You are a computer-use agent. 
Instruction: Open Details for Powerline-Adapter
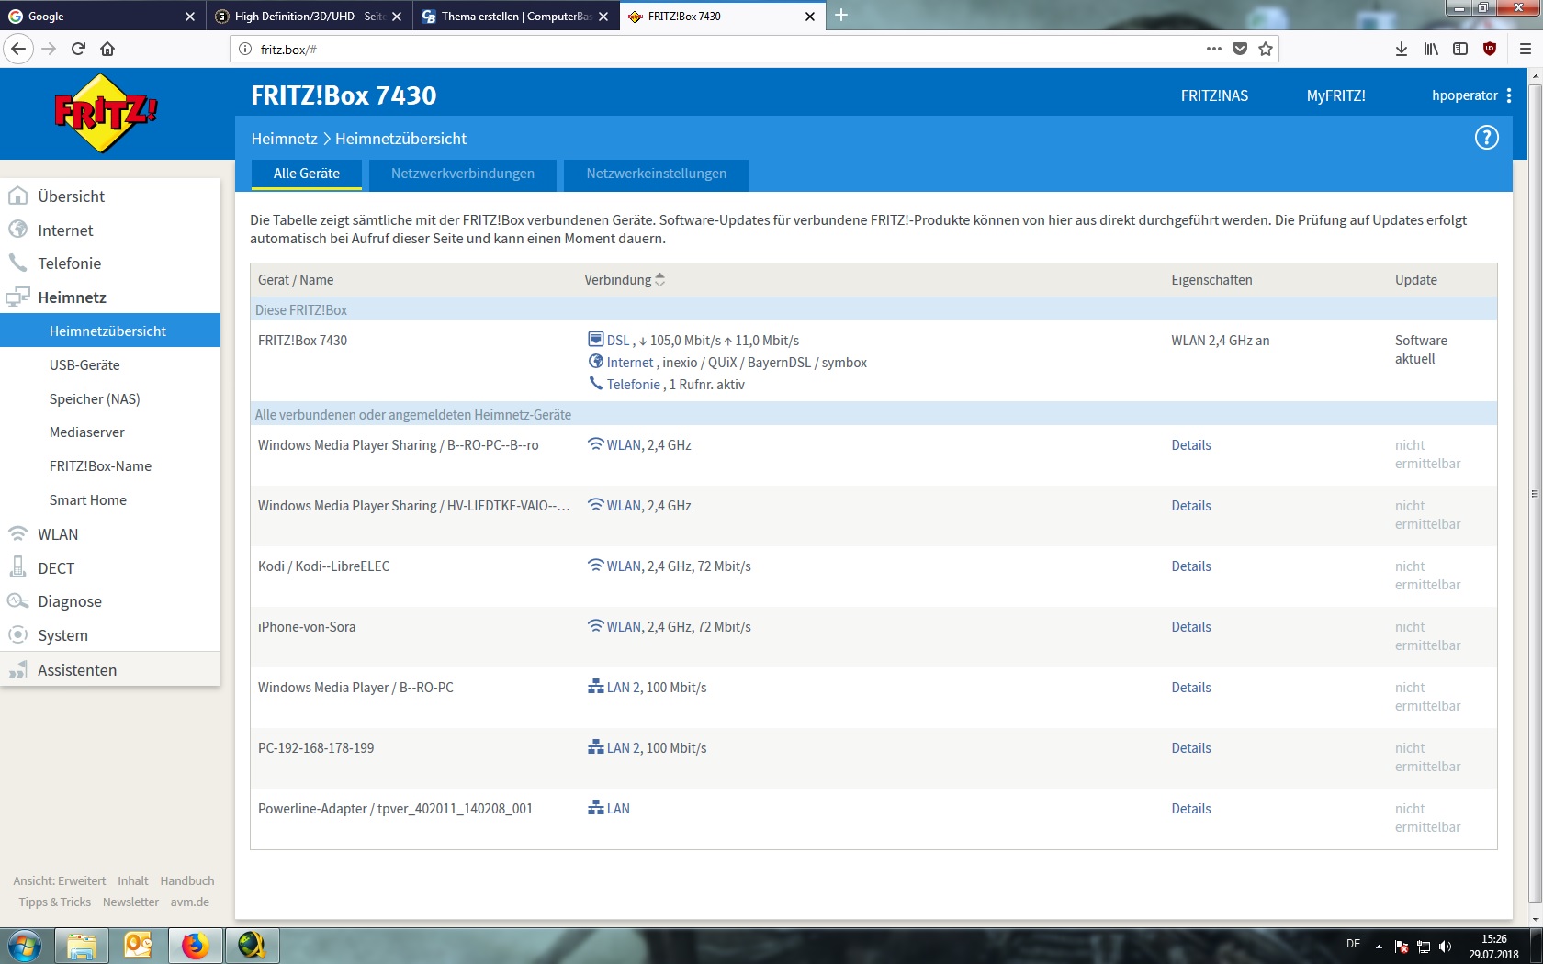tap(1190, 809)
